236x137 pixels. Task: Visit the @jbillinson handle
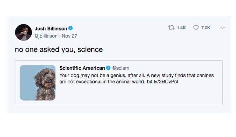pos(46,36)
